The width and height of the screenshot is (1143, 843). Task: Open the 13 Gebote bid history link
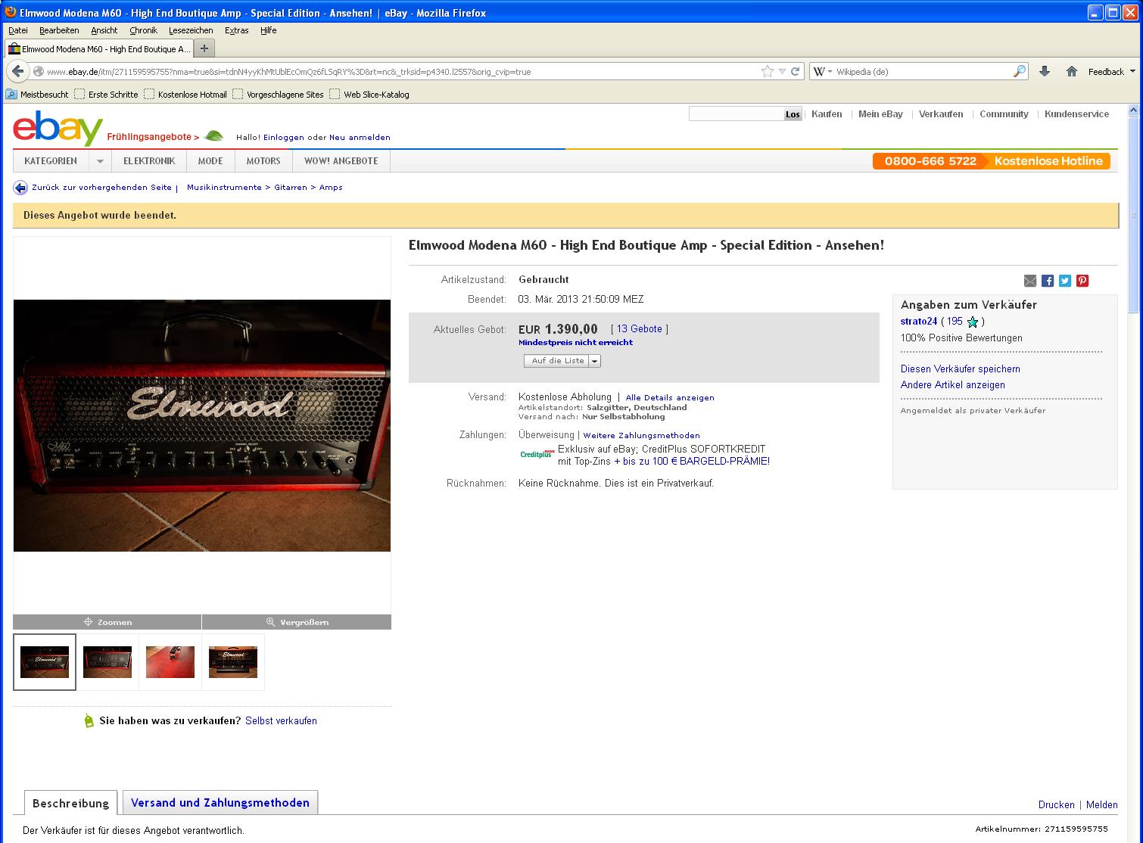click(x=640, y=328)
